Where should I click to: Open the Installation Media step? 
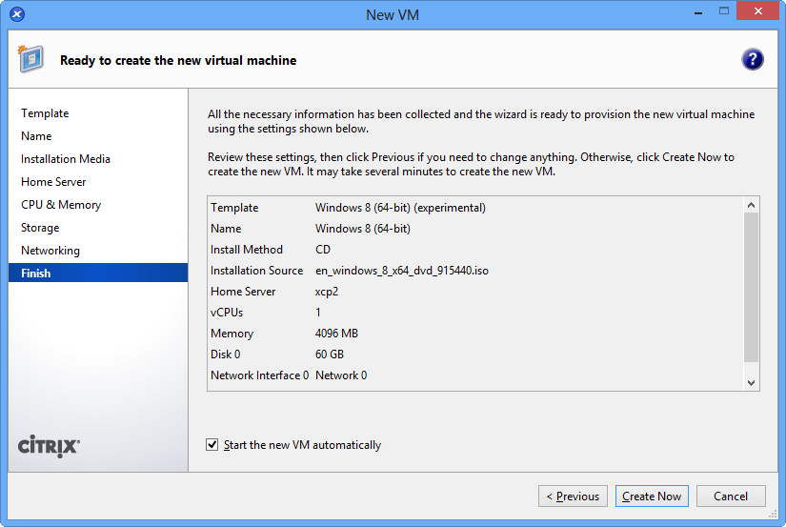(66, 159)
